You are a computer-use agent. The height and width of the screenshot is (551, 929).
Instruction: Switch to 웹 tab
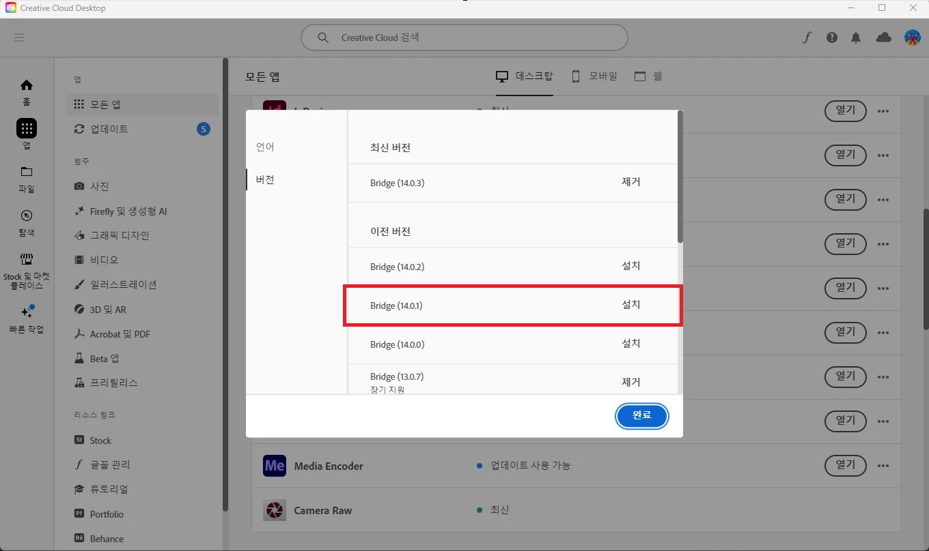click(648, 76)
